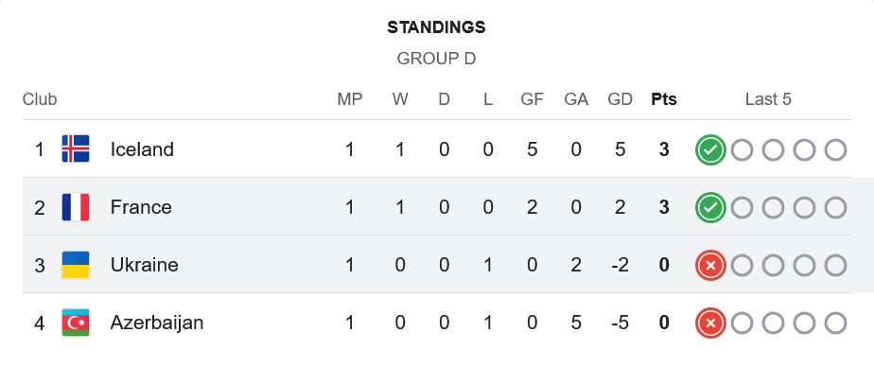
Task: Click the Club column header
Action: pos(40,99)
